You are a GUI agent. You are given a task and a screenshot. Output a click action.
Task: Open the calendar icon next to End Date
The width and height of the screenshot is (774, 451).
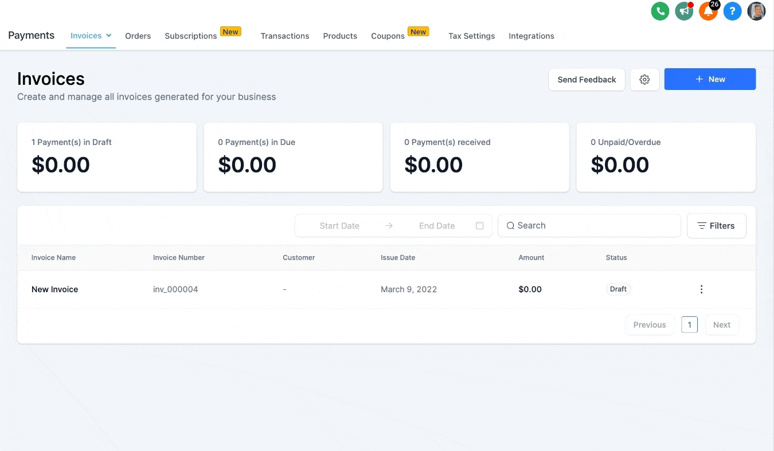coord(479,225)
